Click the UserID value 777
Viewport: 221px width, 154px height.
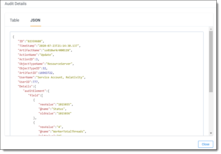(38, 82)
